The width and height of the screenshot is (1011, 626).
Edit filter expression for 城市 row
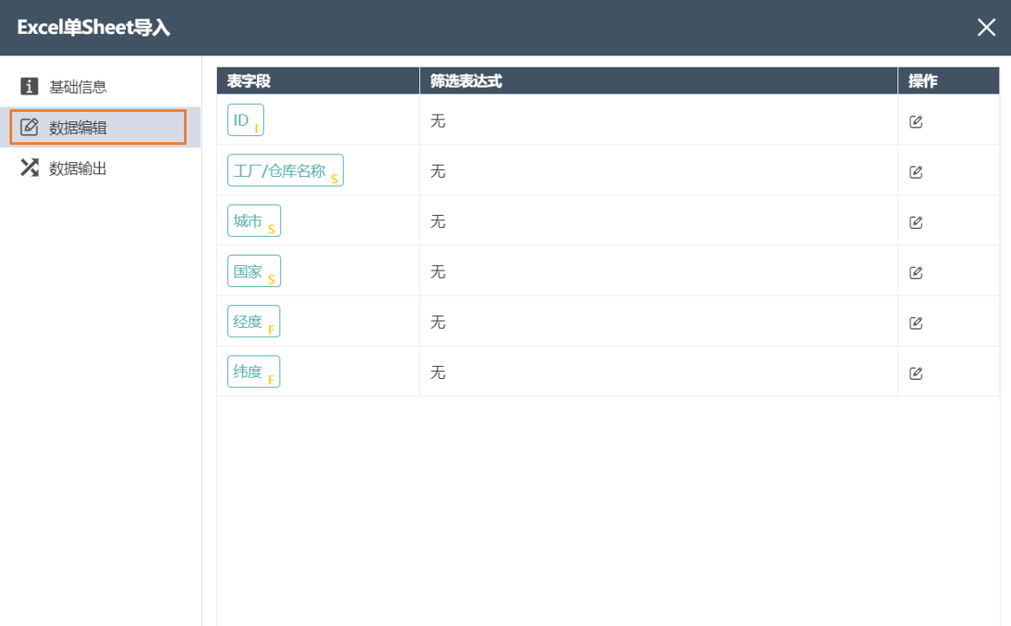tap(916, 222)
